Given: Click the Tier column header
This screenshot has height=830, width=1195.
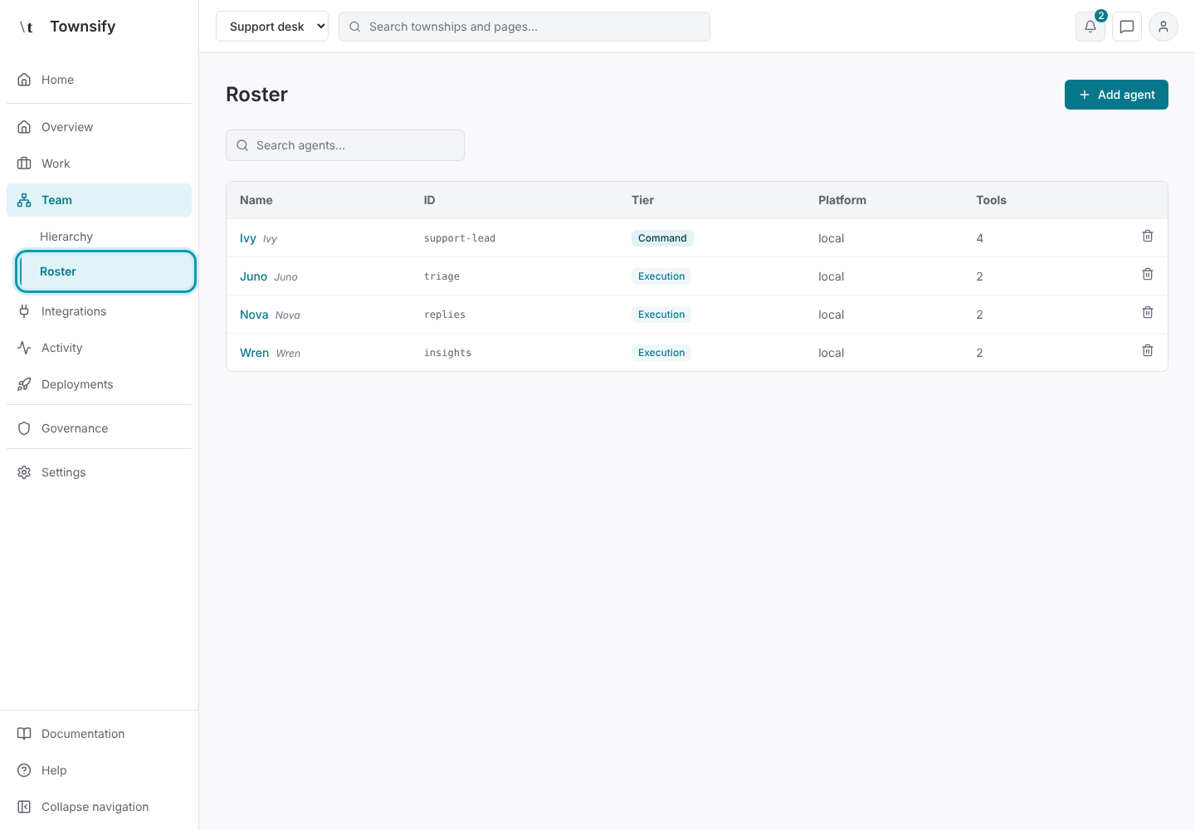Looking at the screenshot, I should [643, 200].
